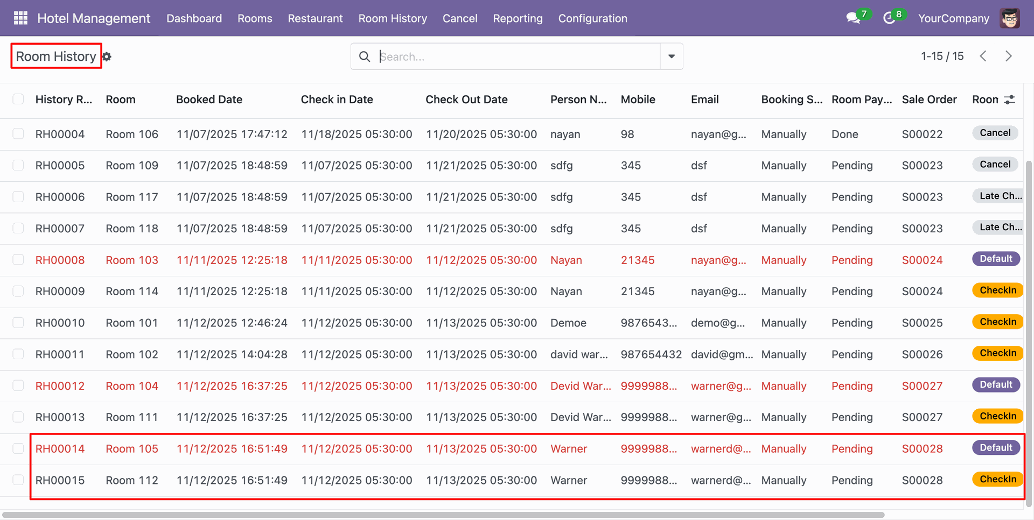Screen dimensions: 1034x520
Task: Click the user avatar in top bar
Action: 1010,18
